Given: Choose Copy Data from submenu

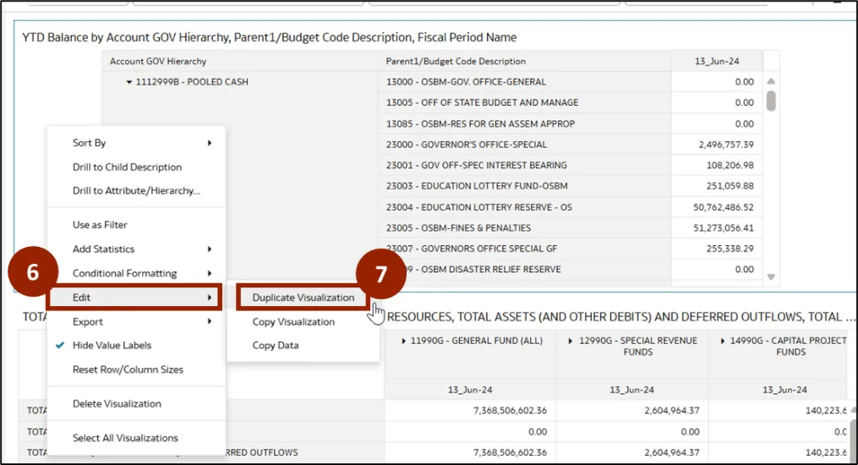Looking at the screenshot, I should (275, 345).
